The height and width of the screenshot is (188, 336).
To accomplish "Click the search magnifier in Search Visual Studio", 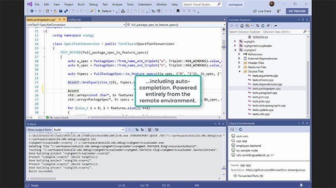I will 219,4.
